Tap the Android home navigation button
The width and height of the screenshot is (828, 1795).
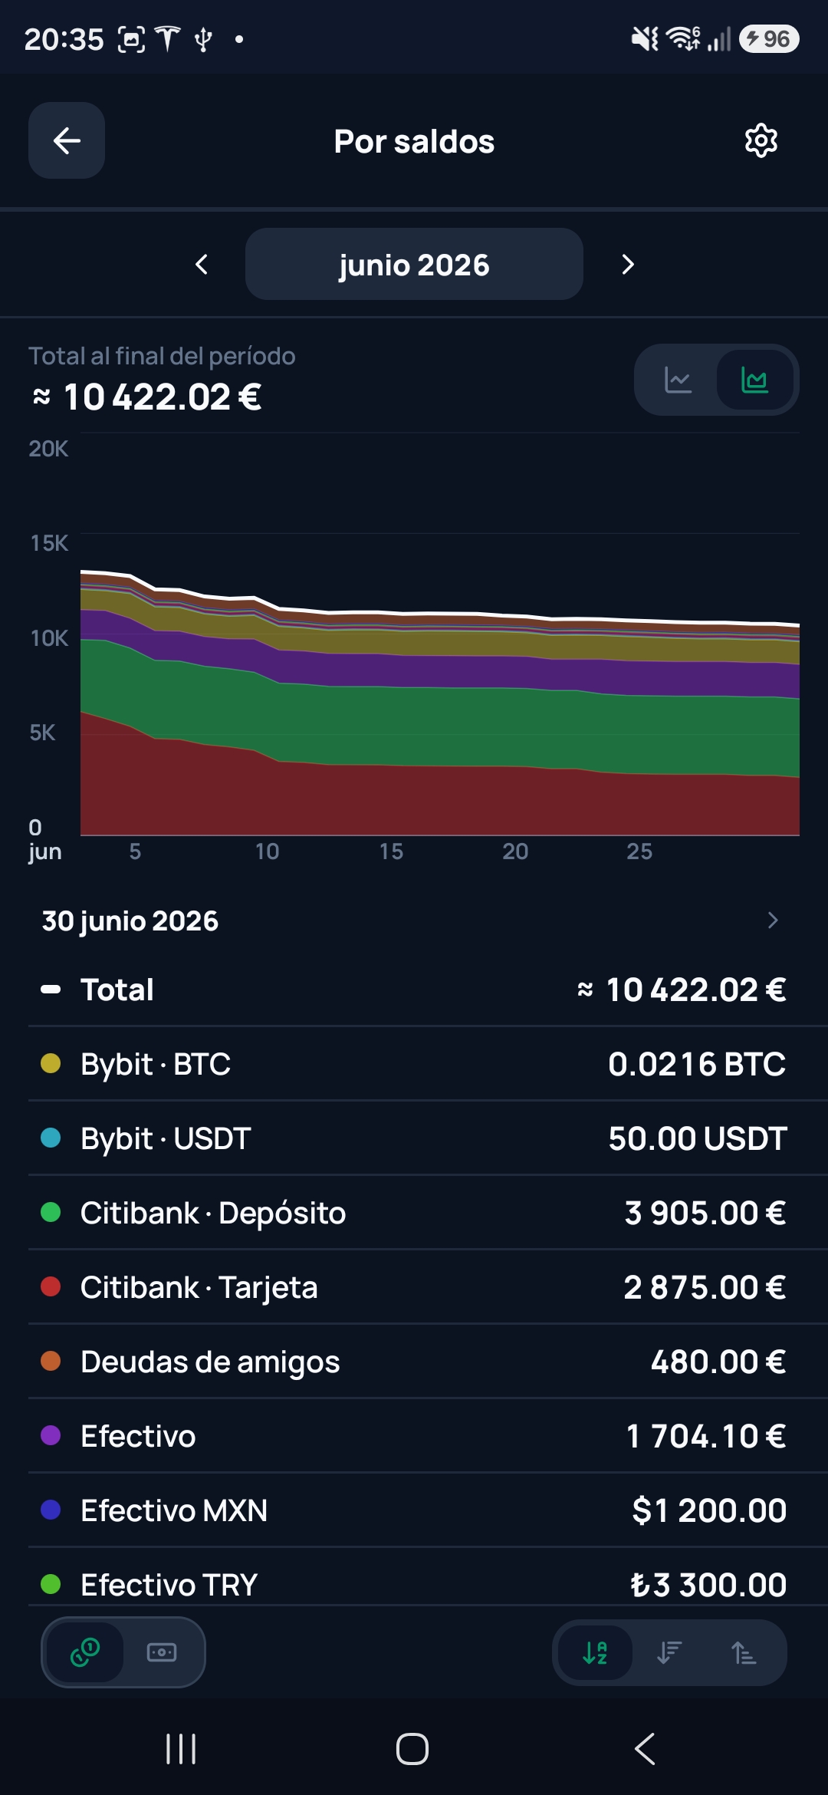tap(412, 1749)
